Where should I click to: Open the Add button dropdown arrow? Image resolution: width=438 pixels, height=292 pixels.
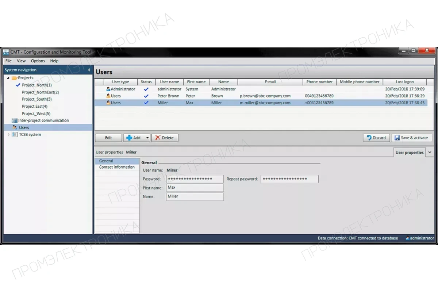[147, 138]
